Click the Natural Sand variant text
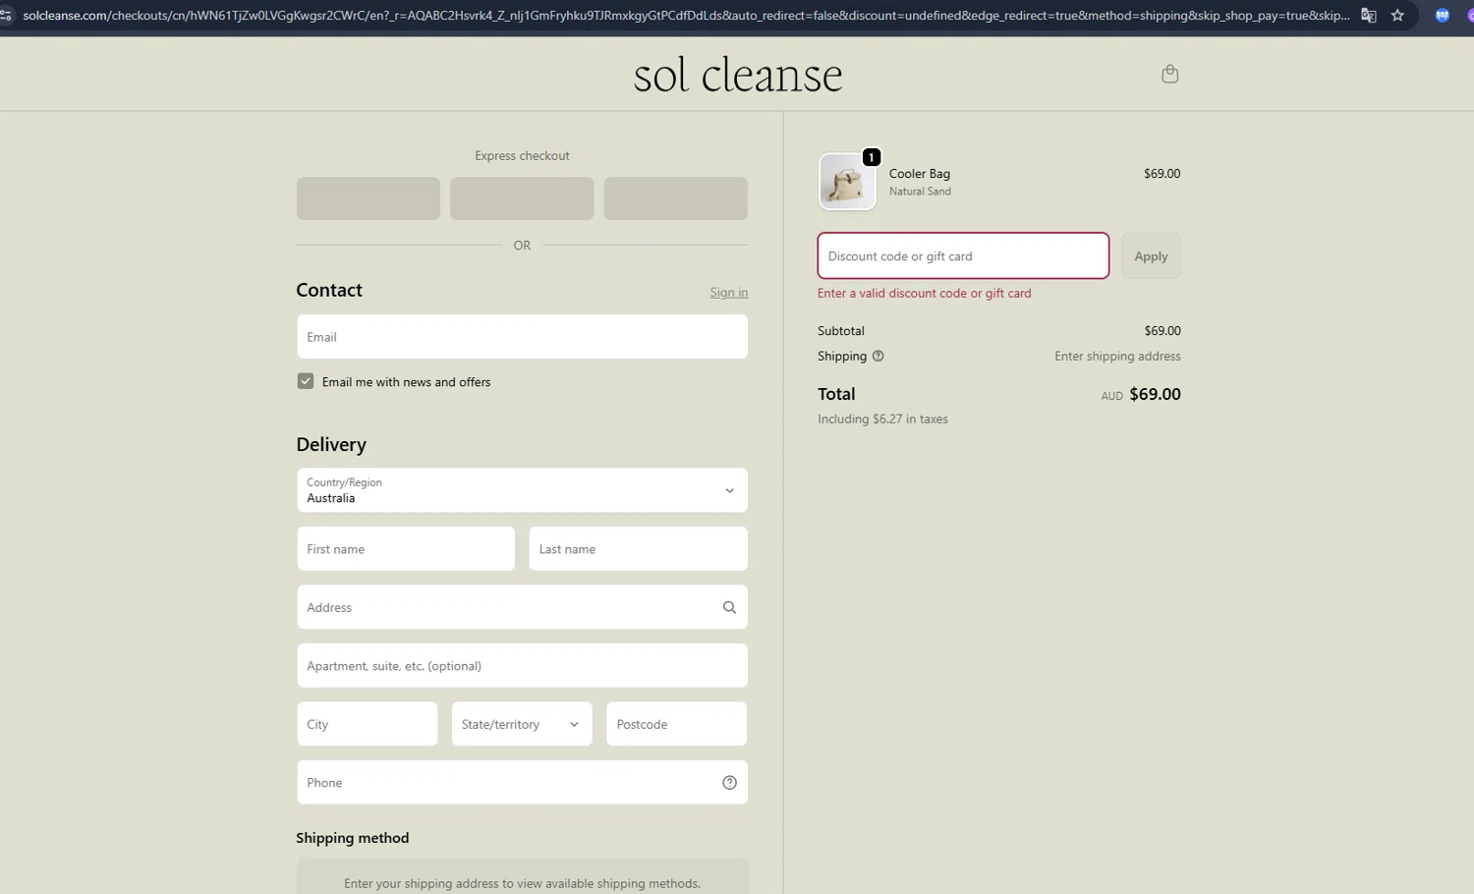 920,192
